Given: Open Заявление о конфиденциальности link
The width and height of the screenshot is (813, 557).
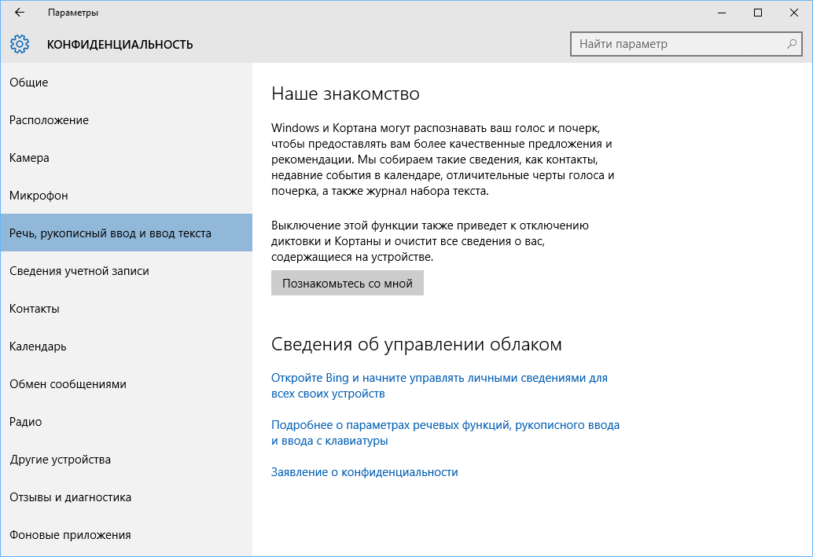Looking at the screenshot, I should pyautogui.click(x=363, y=472).
